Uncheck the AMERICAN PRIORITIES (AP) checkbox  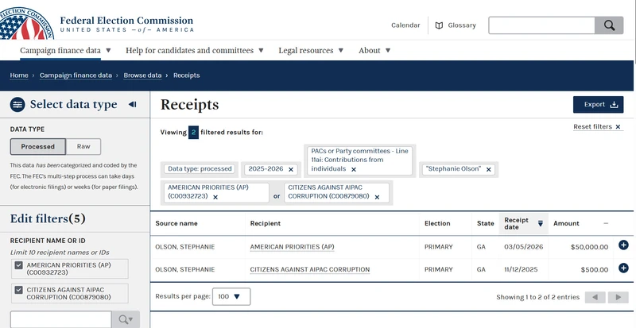(x=18, y=265)
